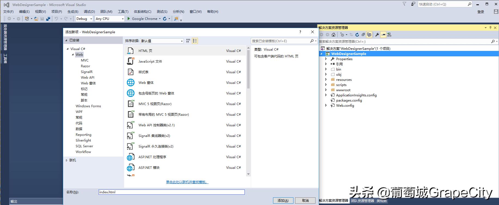
Task: Expand the 联机 node in the template tree
Action: click(66, 160)
